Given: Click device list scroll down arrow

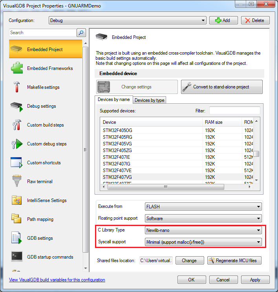Looking at the screenshot, I should 256,180.
